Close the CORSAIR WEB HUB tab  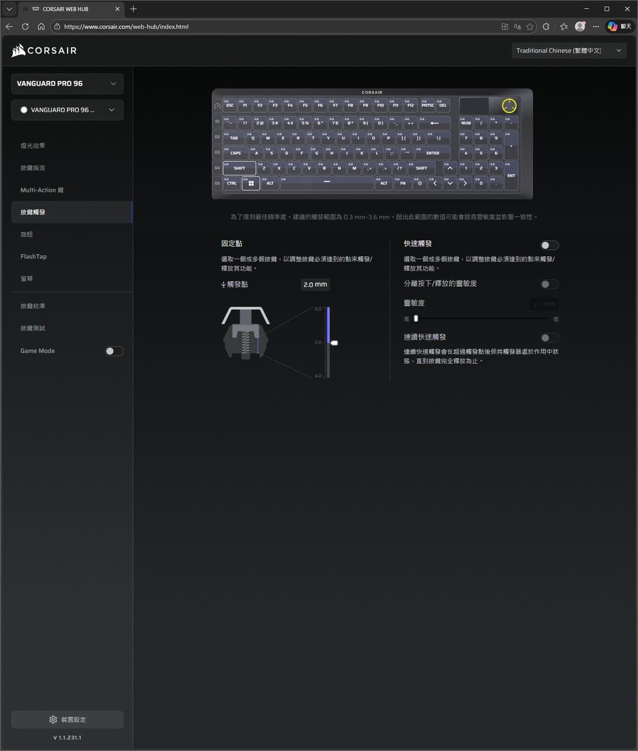(117, 9)
